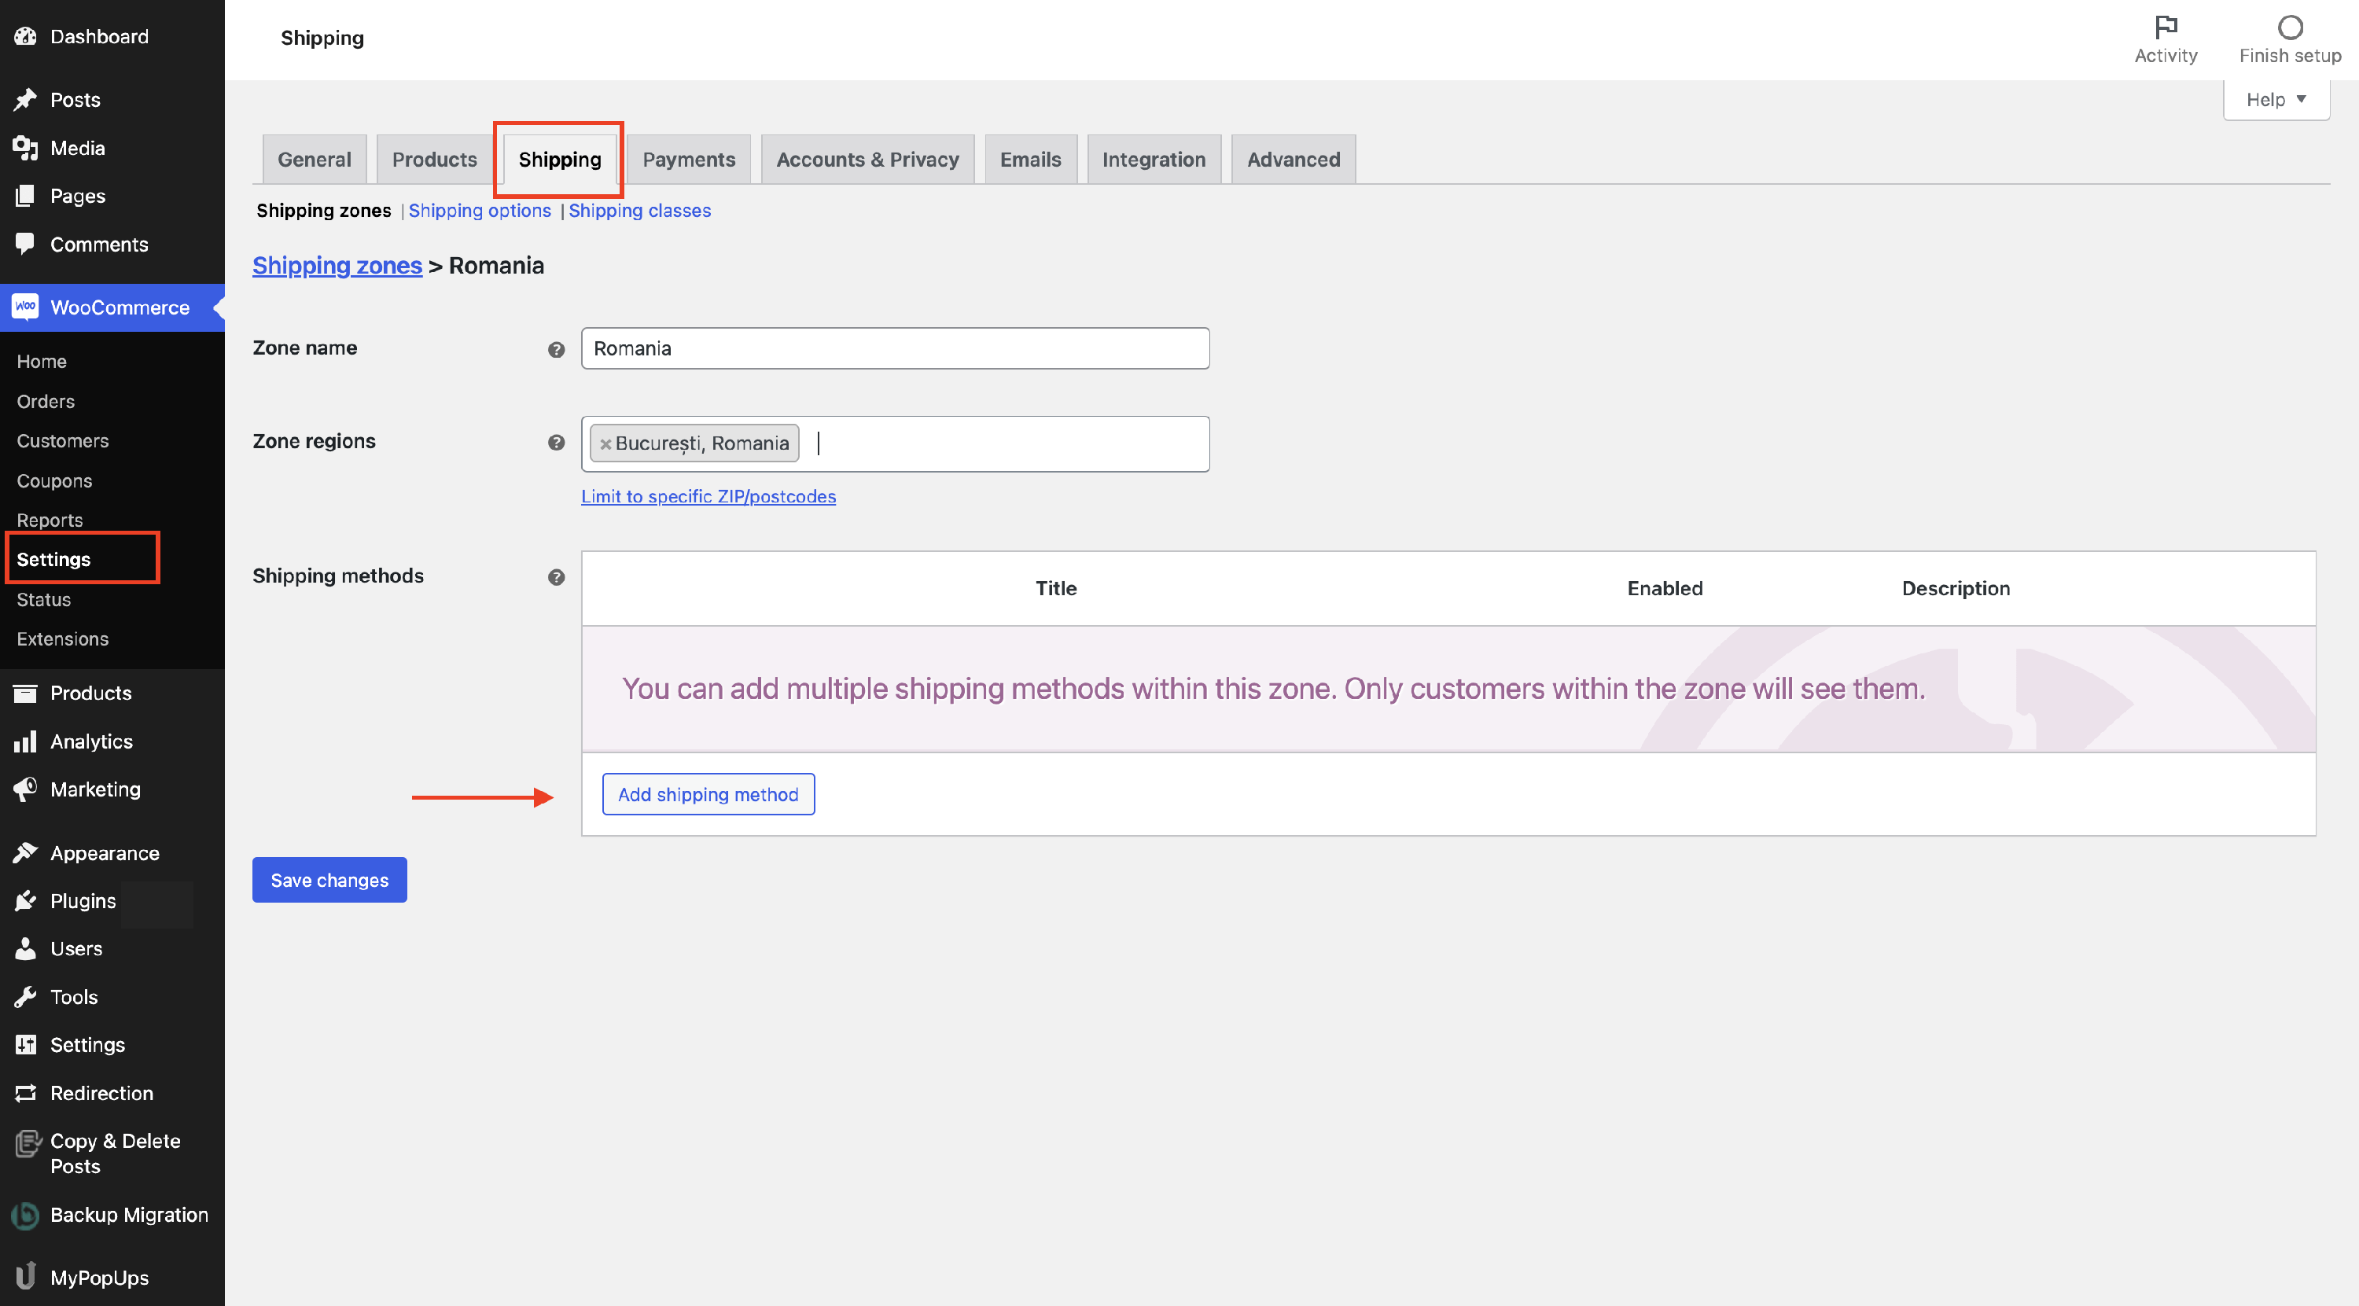This screenshot has width=2359, height=1306.
Task: Open the Activity flag icon
Action: (x=2165, y=28)
